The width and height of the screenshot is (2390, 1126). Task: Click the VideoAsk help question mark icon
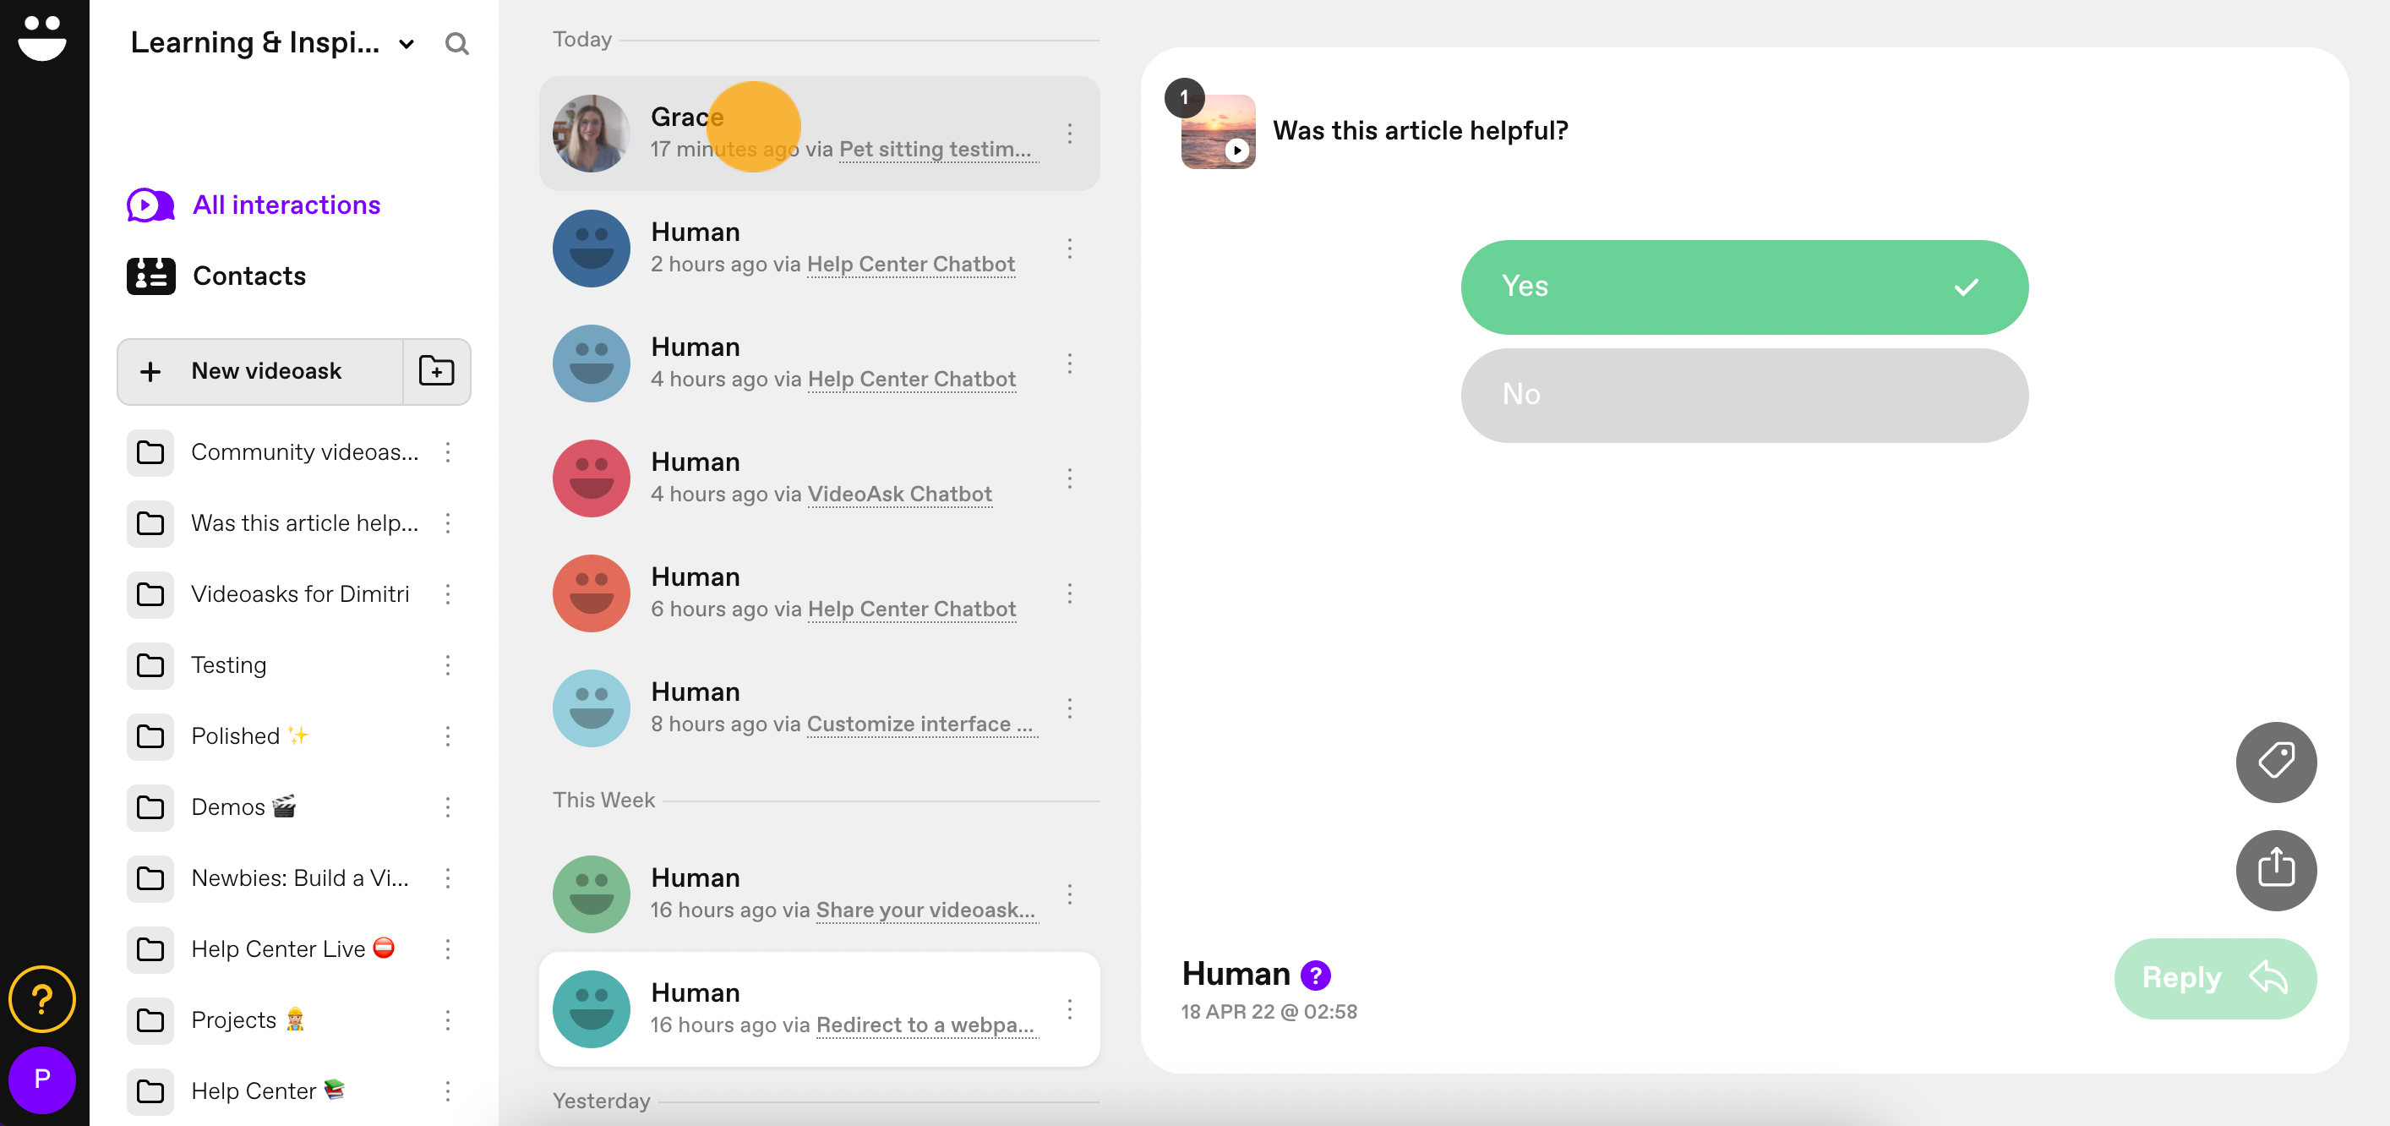tap(41, 999)
